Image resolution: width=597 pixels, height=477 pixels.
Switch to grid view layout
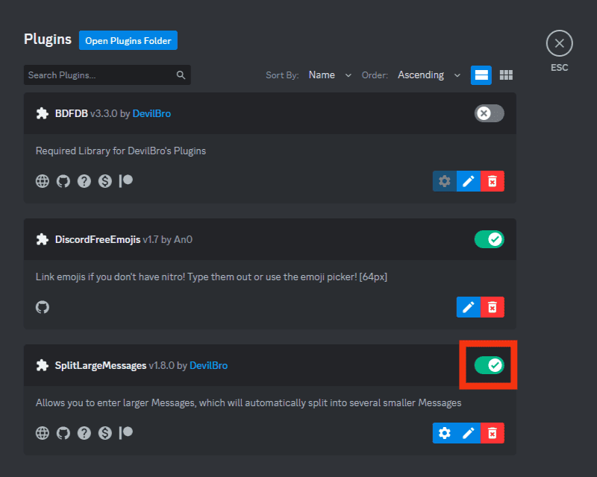506,75
